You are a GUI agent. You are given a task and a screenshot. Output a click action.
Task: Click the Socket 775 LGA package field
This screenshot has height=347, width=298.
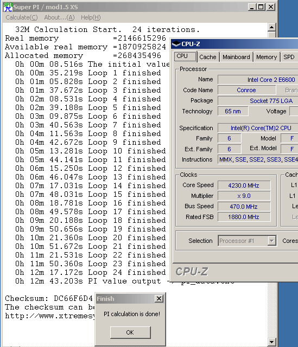pos(258,101)
